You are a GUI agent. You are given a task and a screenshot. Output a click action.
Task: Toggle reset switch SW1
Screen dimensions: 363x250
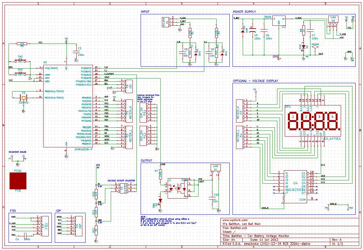point(20,74)
